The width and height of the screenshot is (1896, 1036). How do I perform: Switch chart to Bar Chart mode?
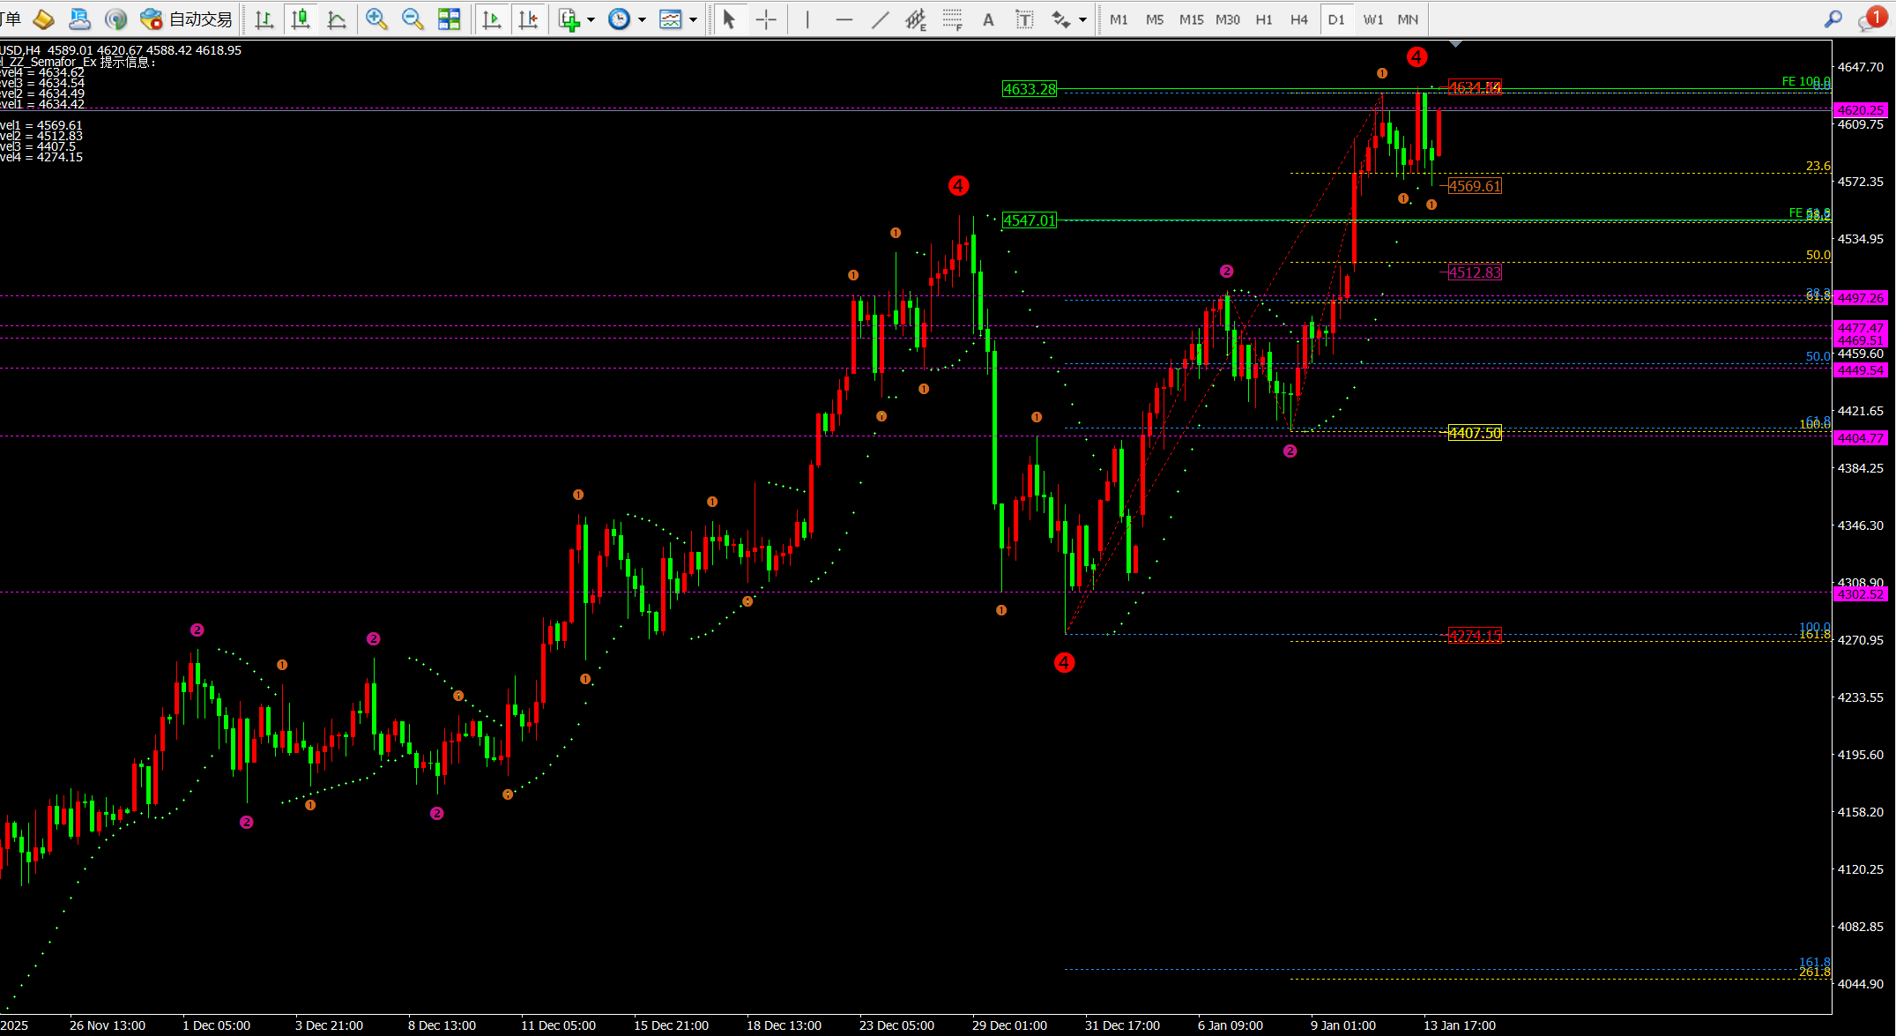click(264, 19)
